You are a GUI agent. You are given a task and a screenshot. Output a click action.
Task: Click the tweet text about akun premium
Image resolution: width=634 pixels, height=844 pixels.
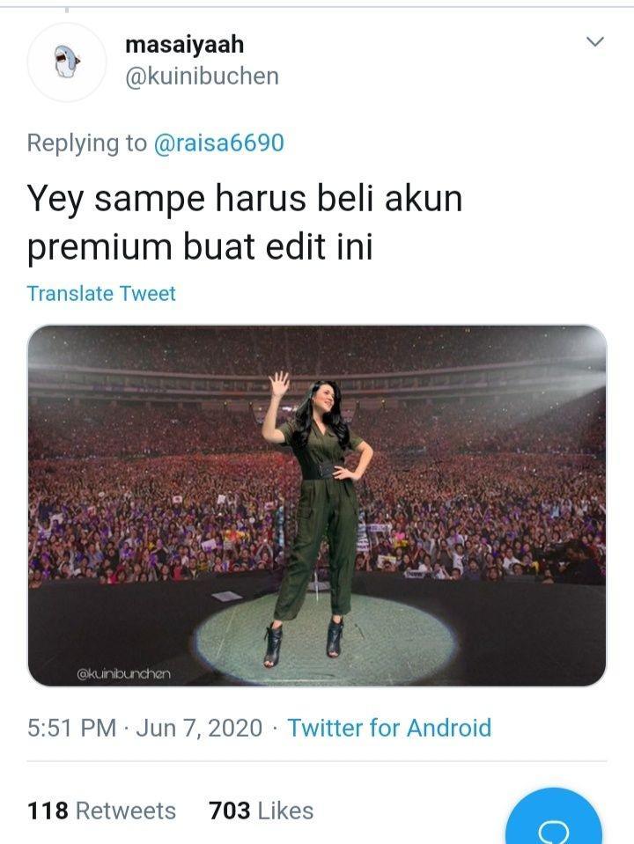[x=245, y=223]
